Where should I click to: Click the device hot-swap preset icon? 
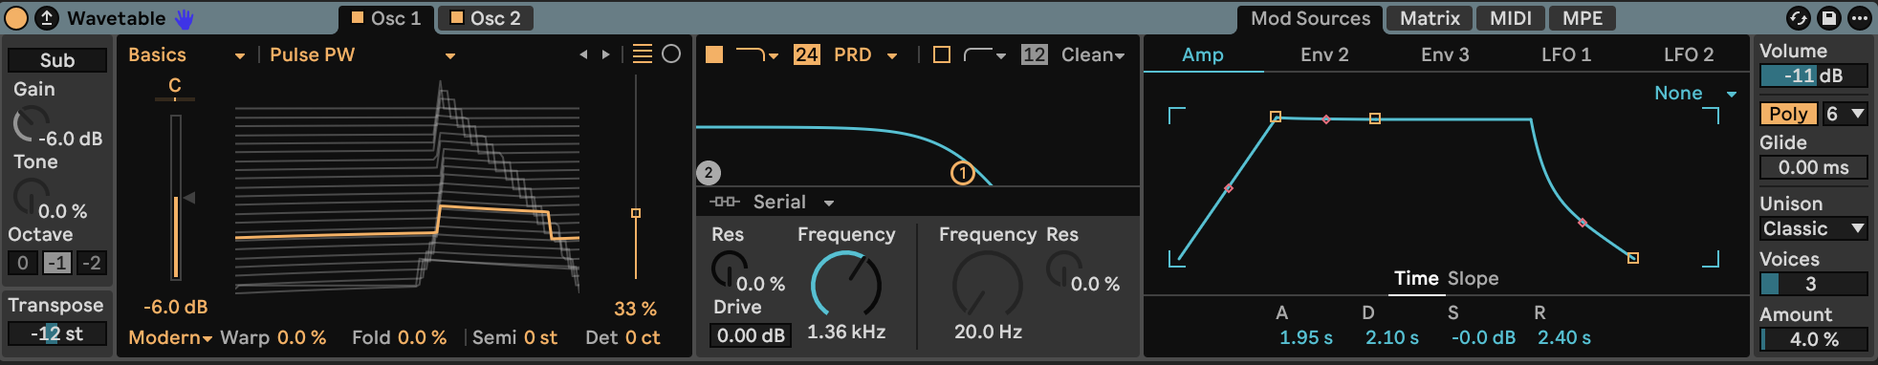click(x=46, y=17)
